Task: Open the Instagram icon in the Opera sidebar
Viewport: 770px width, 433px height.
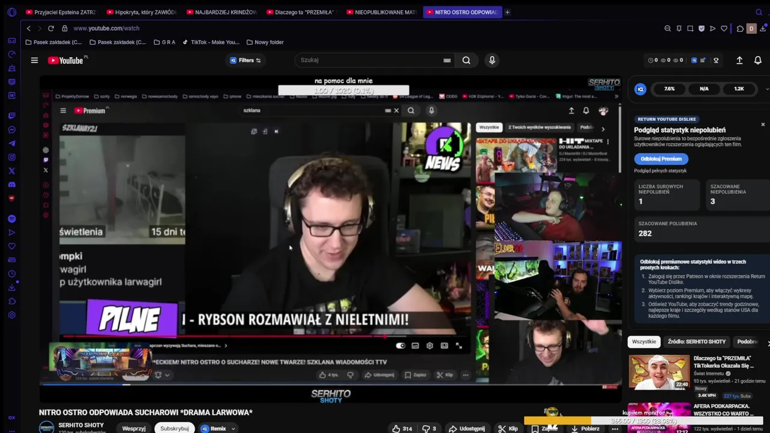Action: [11, 158]
